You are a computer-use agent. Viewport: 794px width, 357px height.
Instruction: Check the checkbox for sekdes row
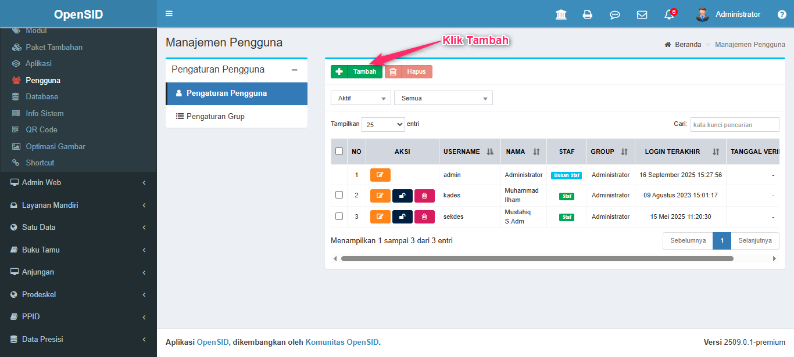click(x=339, y=217)
